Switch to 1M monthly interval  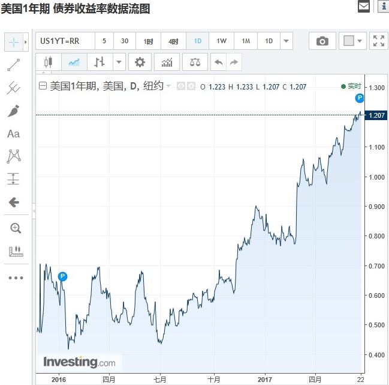click(246, 41)
